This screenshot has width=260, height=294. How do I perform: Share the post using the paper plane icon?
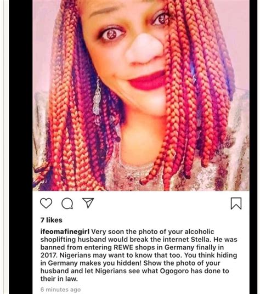coord(88,203)
